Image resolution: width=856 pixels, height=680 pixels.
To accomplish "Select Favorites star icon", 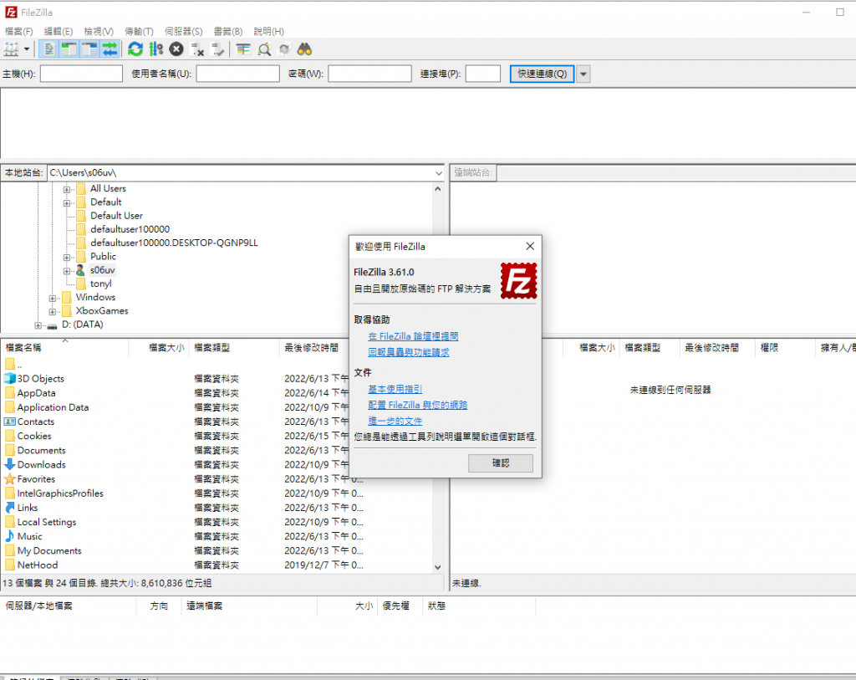I will pos(10,479).
